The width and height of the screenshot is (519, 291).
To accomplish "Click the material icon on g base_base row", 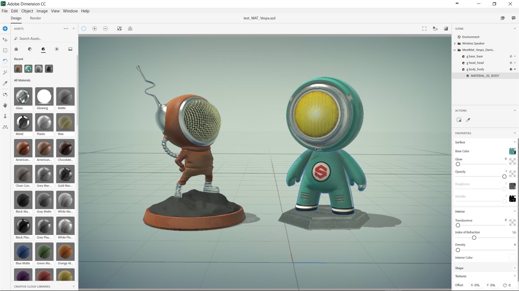I will [511, 56].
